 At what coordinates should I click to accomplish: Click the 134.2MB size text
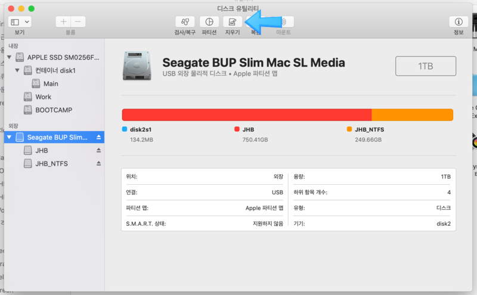click(141, 139)
